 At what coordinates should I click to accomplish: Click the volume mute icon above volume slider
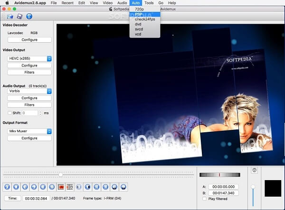(254, 170)
